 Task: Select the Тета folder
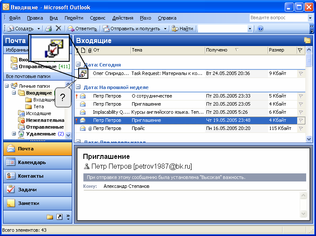(x=38, y=106)
